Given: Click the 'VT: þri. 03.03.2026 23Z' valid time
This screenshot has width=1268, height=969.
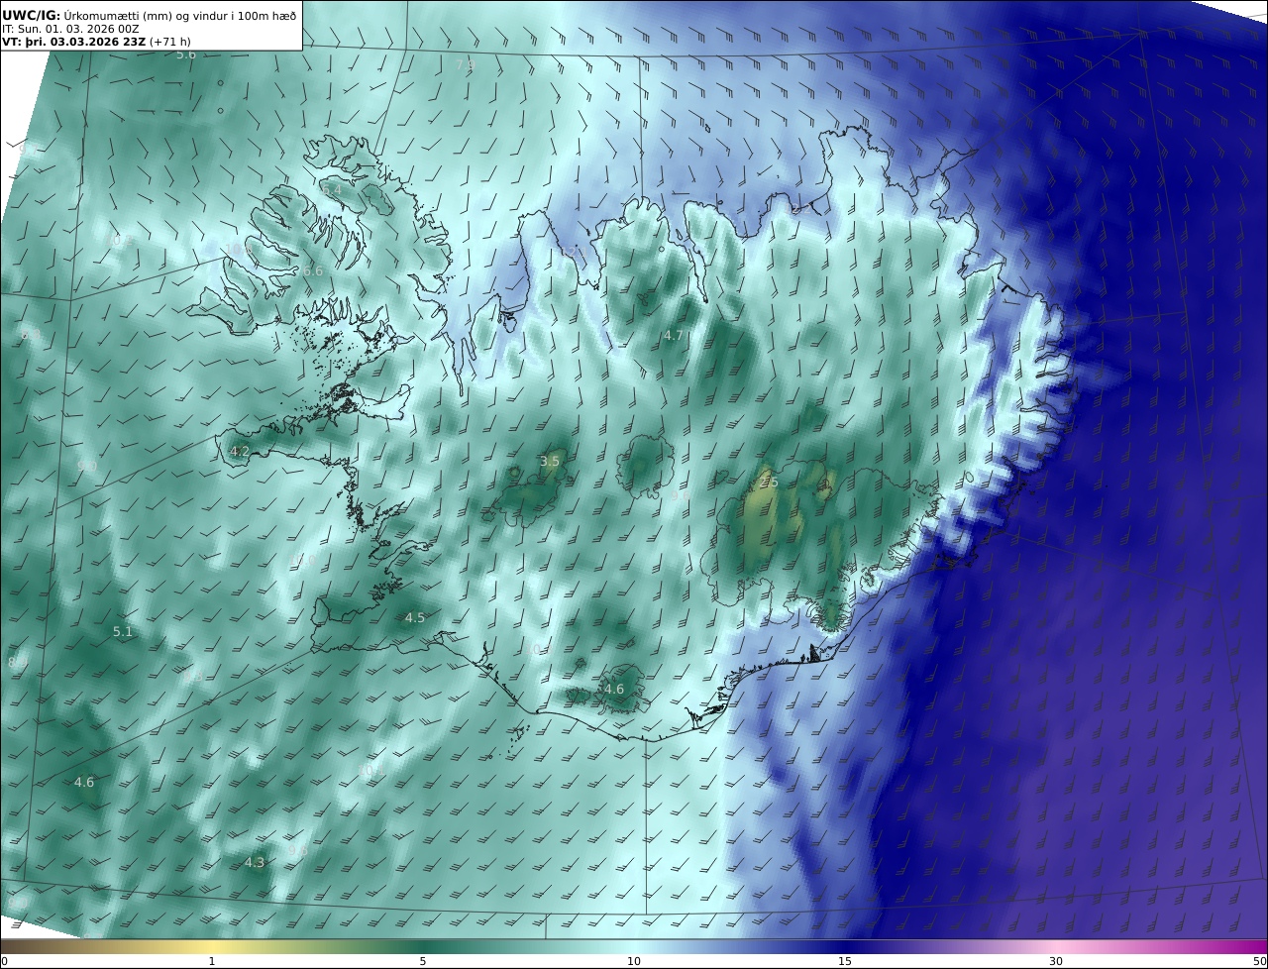Looking at the screenshot, I should click(x=73, y=42).
